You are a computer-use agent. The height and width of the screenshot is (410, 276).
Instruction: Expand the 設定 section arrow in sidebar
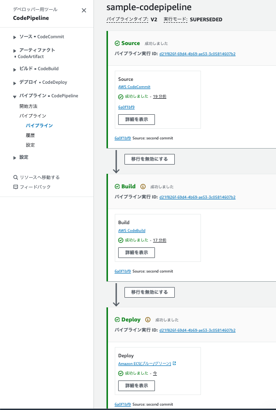[x=15, y=158]
